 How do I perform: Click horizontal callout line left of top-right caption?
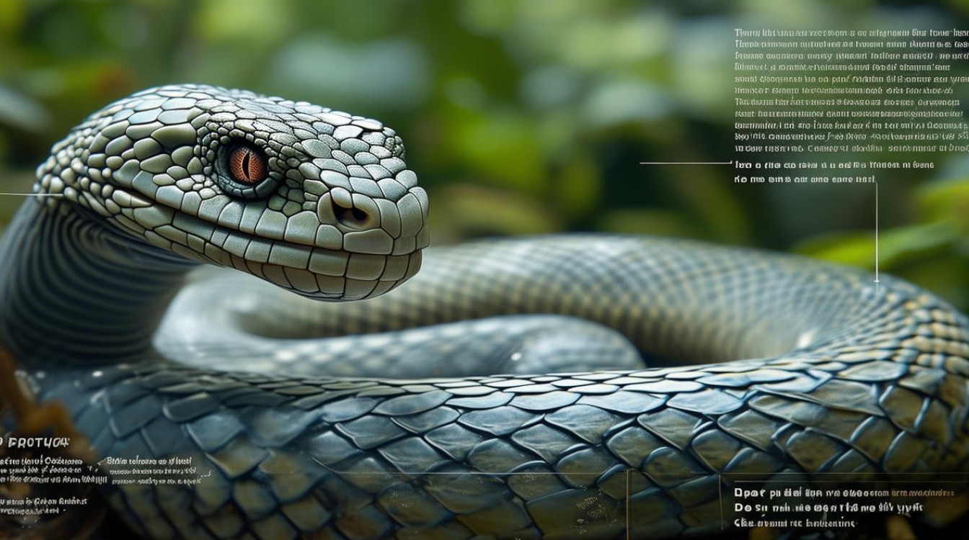coord(685,163)
